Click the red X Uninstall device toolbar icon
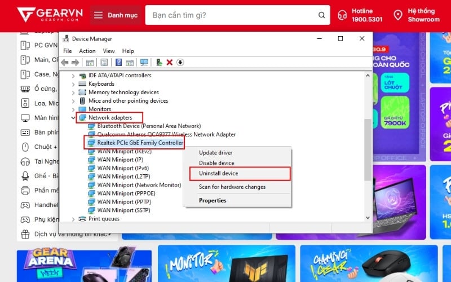 pyautogui.click(x=170, y=63)
